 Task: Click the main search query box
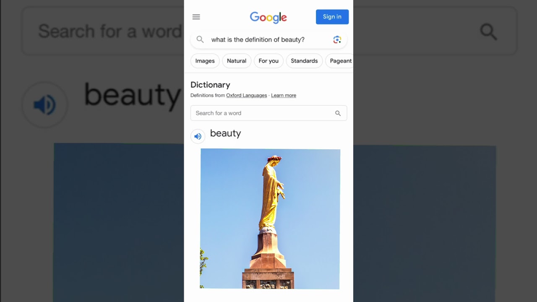tap(268, 39)
